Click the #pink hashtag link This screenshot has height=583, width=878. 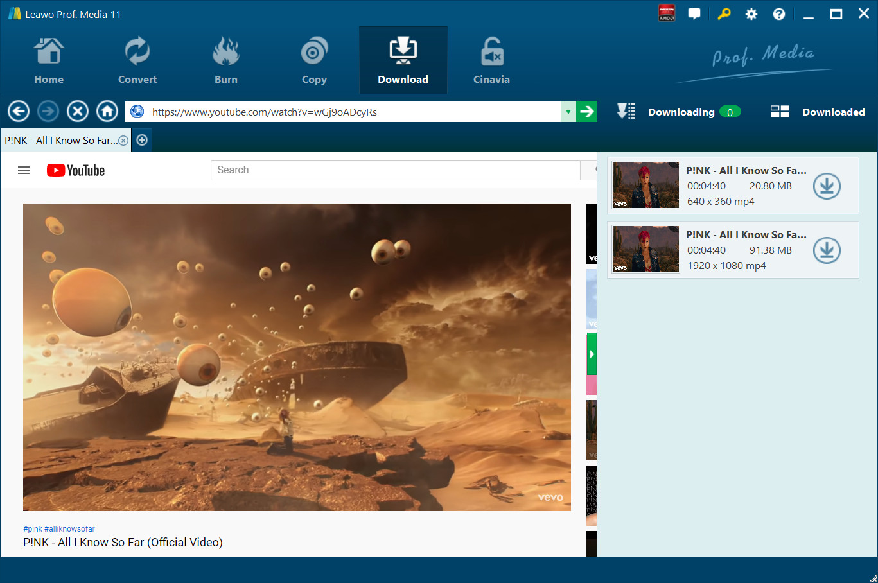(x=33, y=529)
